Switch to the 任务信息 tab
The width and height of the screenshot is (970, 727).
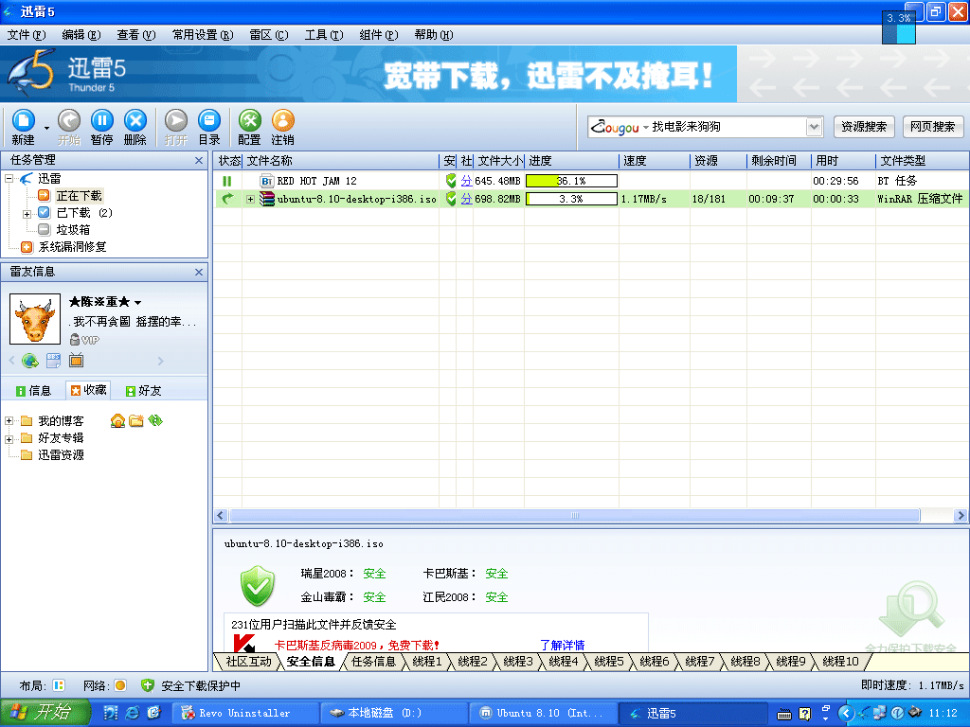pyautogui.click(x=373, y=662)
